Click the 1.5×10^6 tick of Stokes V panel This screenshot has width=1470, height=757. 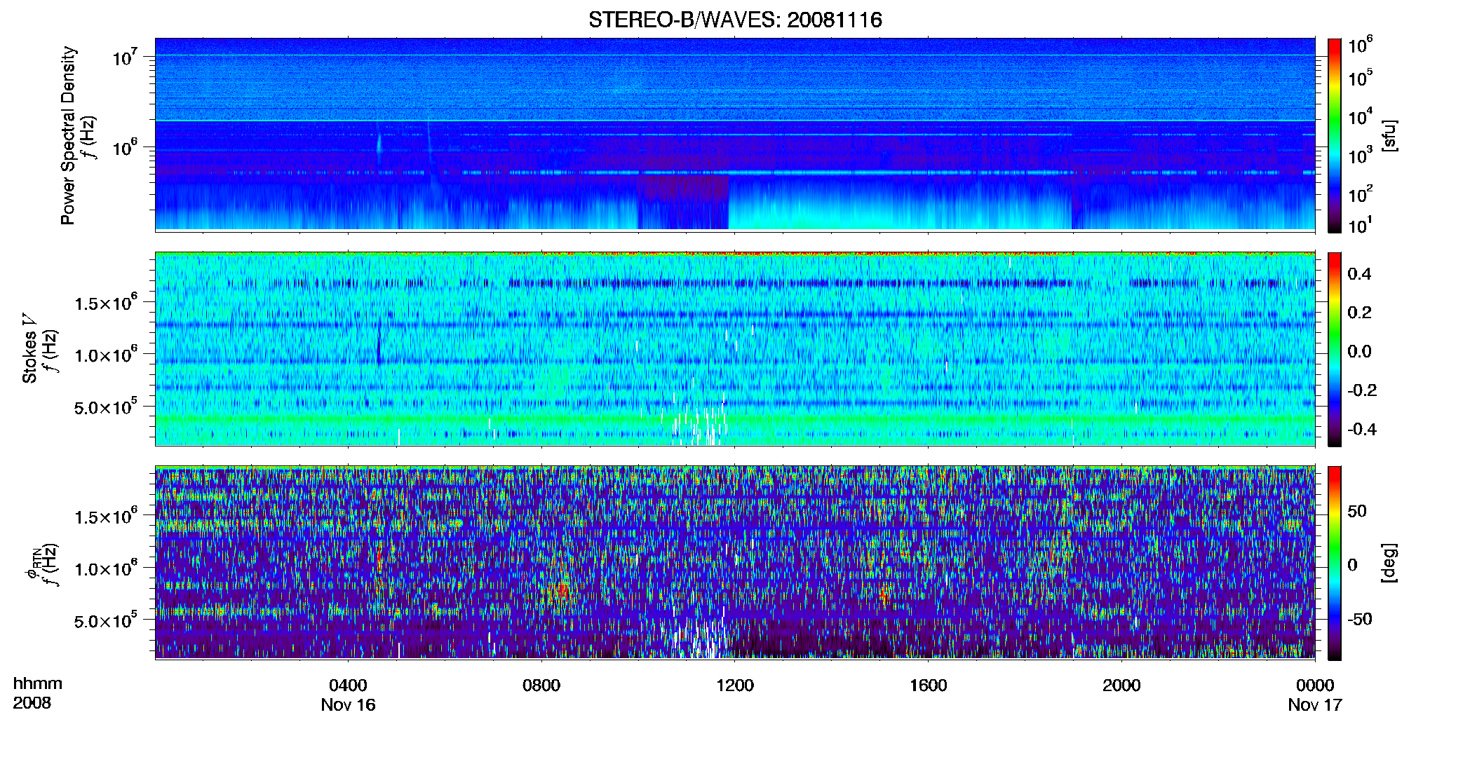tap(106, 303)
